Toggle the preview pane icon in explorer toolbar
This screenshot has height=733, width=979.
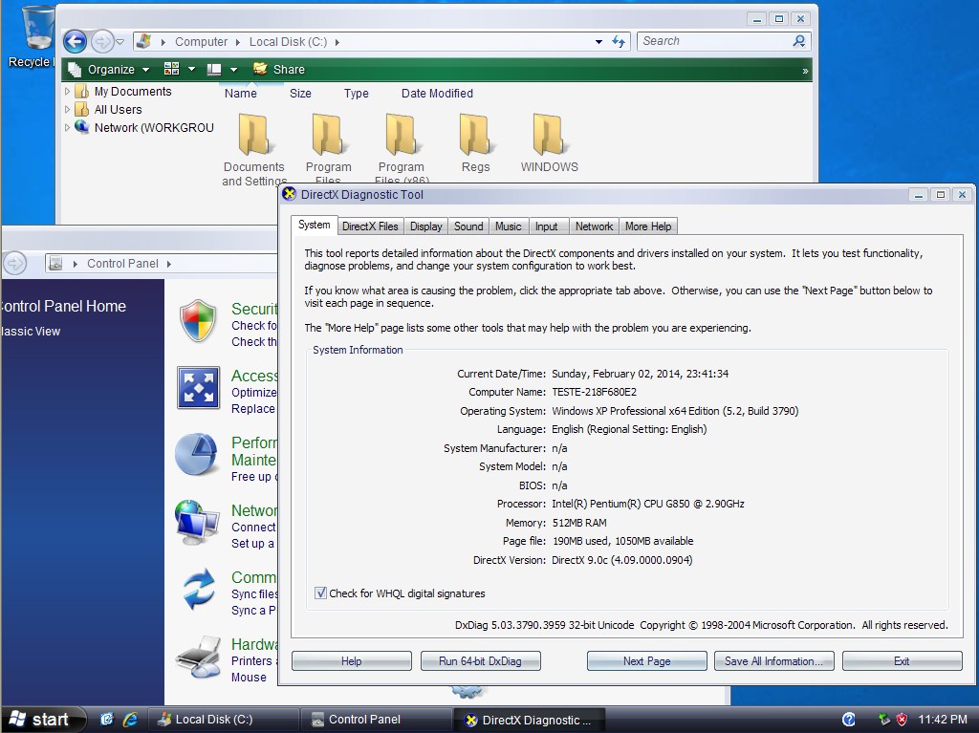(x=214, y=70)
